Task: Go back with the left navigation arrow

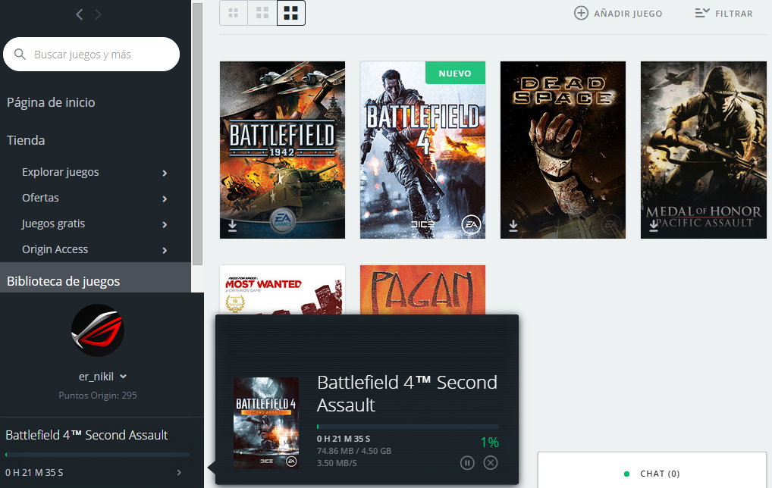Action: coord(80,14)
